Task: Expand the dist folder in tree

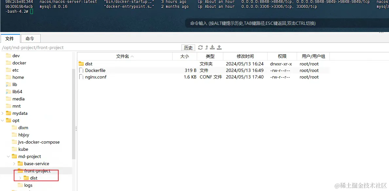Action: (x=20, y=178)
